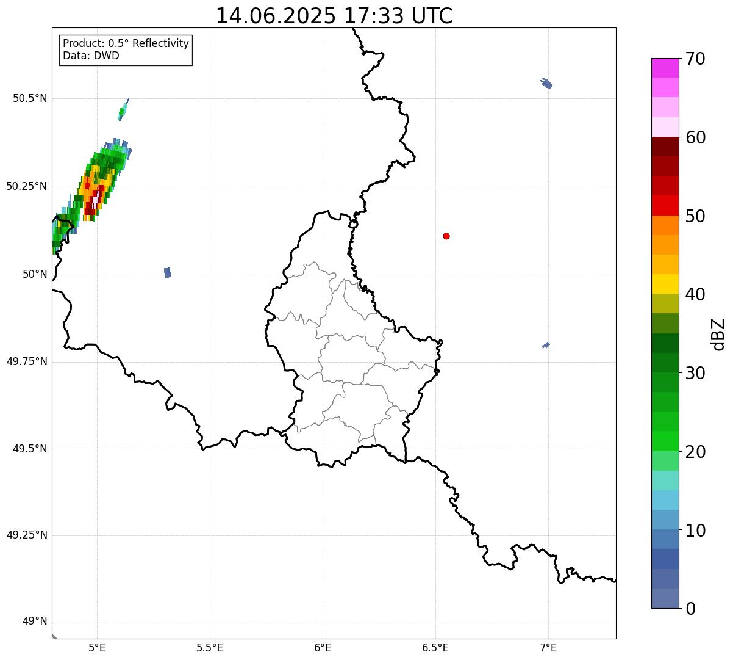The height and width of the screenshot is (660, 733).
Task: Click the 49.5°N latitude label
Action: pyautogui.click(x=30, y=449)
